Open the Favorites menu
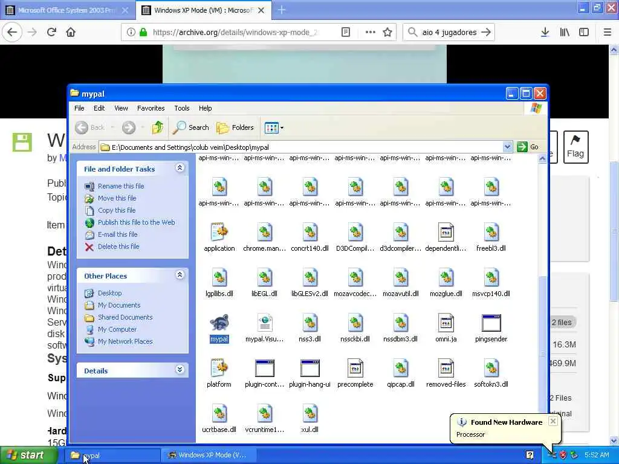This screenshot has height=464, width=619. [x=151, y=108]
